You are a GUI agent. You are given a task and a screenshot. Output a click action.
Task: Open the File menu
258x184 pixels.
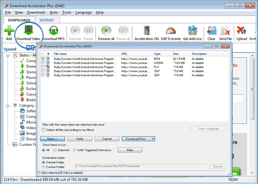8,12
